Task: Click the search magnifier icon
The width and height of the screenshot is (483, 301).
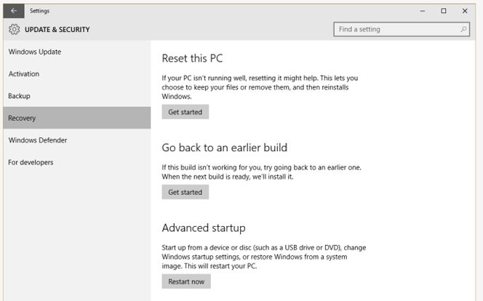Action: click(463, 29)
